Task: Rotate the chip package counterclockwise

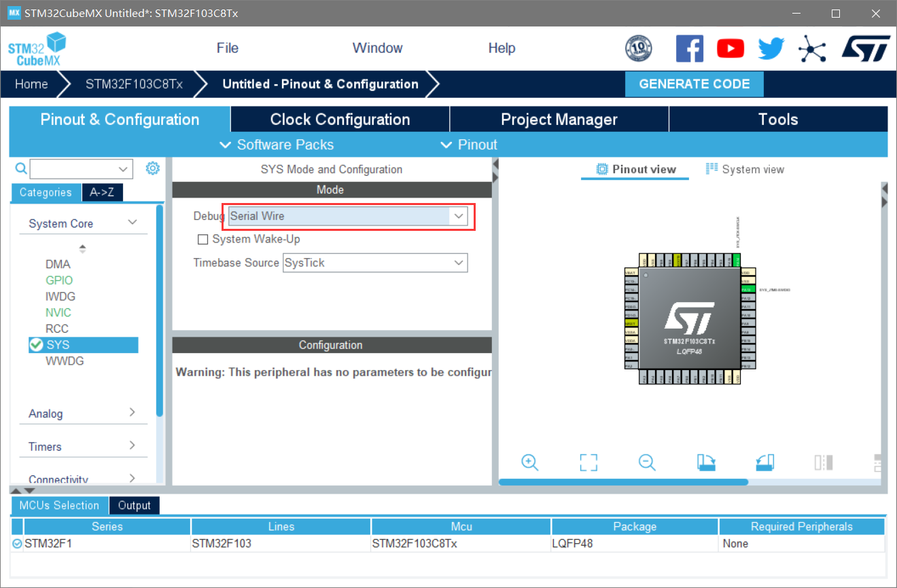Action: coord(764,462)
